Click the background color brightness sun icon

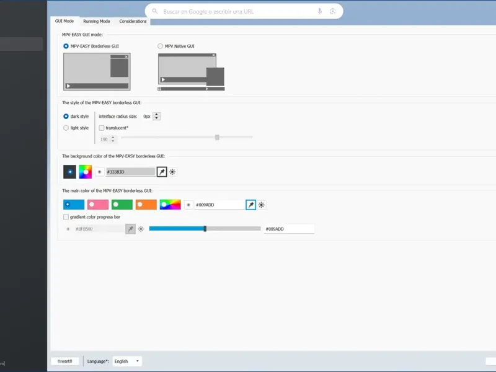click(x=172, y=172)
